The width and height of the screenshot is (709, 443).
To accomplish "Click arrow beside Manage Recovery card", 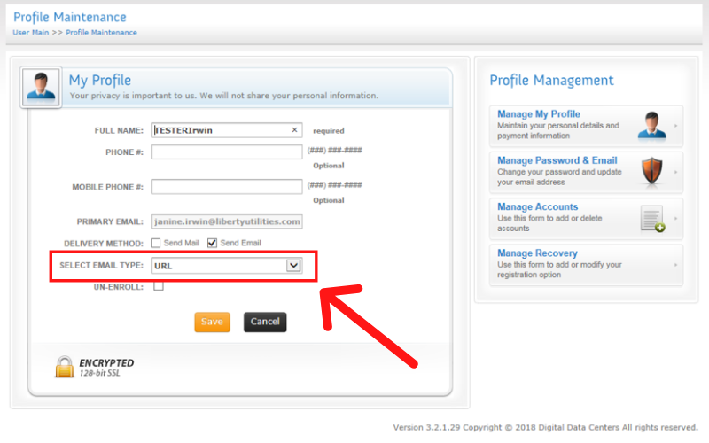I will (x=675, y=265).
